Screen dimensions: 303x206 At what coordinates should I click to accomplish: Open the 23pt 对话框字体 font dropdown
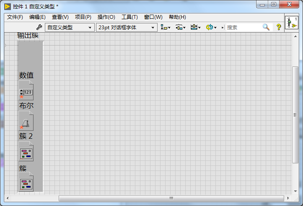coord(127,27)
